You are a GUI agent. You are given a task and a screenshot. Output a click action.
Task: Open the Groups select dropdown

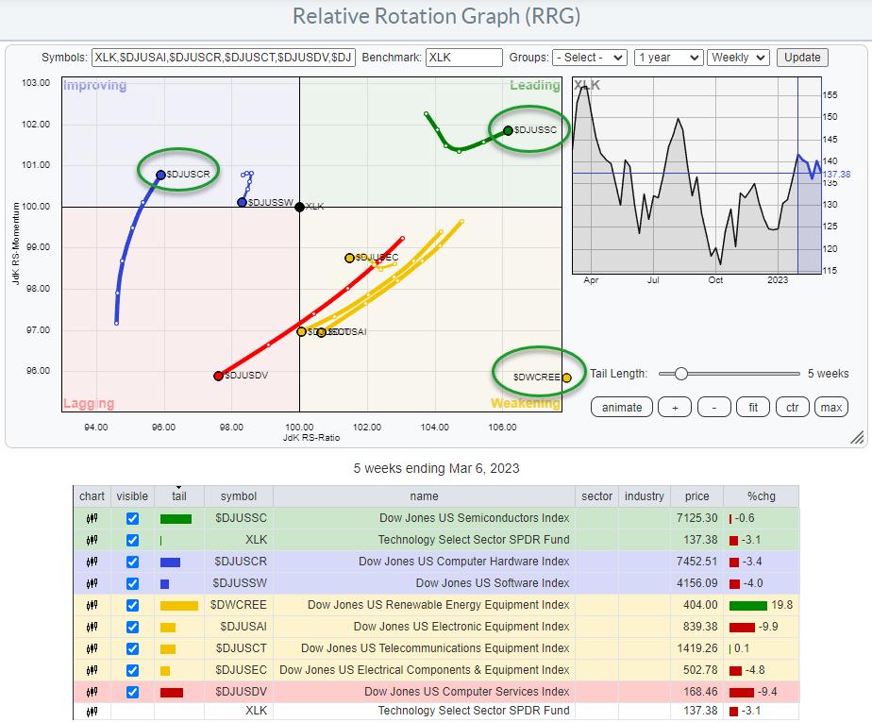point(590,58)
